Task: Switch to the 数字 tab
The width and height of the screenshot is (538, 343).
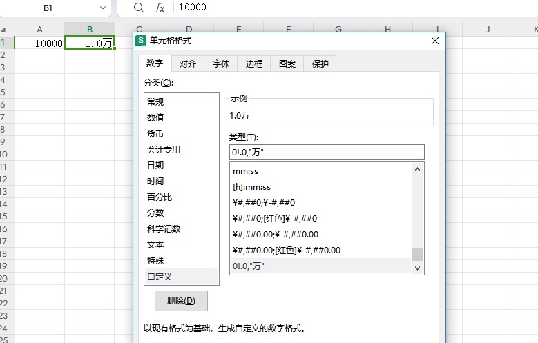Action: click(155, 63)
